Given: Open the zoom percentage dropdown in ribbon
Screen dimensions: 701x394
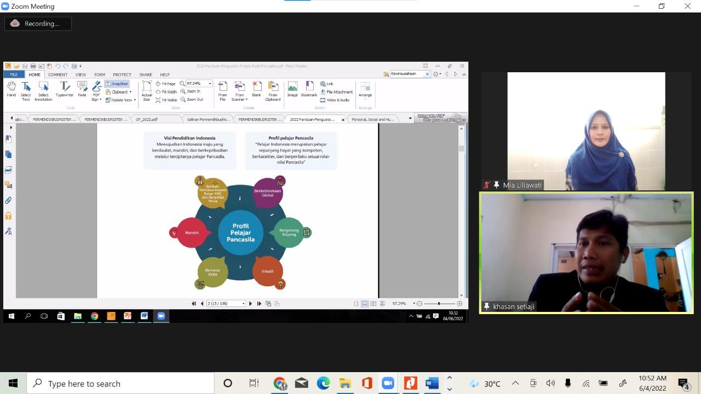Looking at the screenshot, I should 210,84.
